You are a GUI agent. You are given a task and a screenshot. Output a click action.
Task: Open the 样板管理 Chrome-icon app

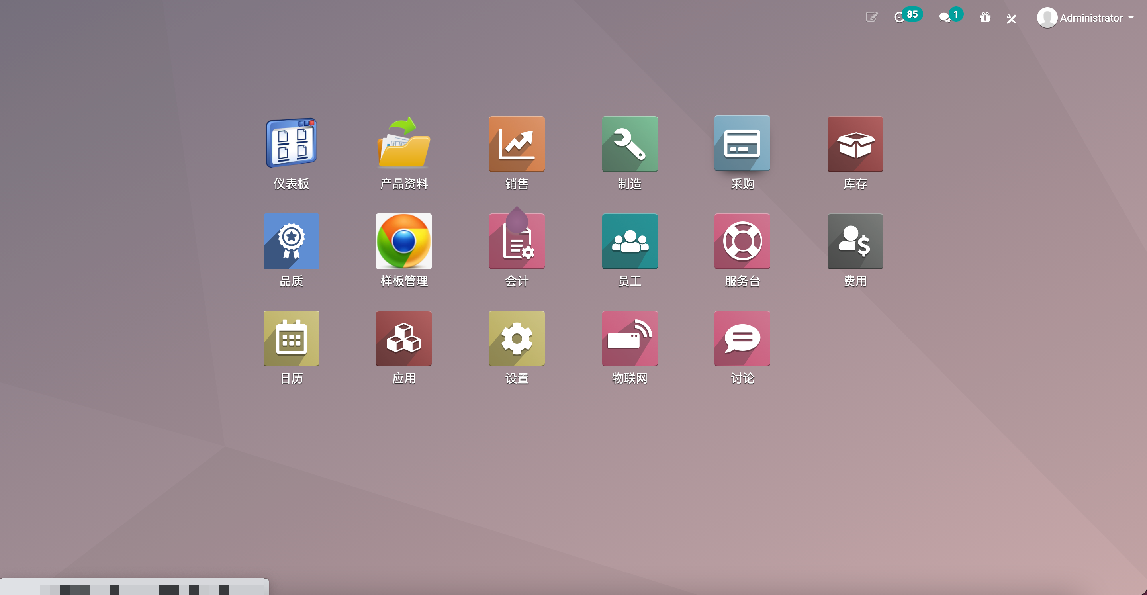click(x=404, y=241)
